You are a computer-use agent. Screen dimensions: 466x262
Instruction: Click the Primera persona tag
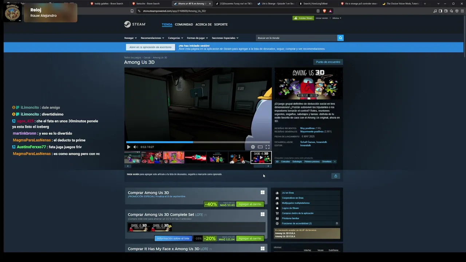click(312, 162)
